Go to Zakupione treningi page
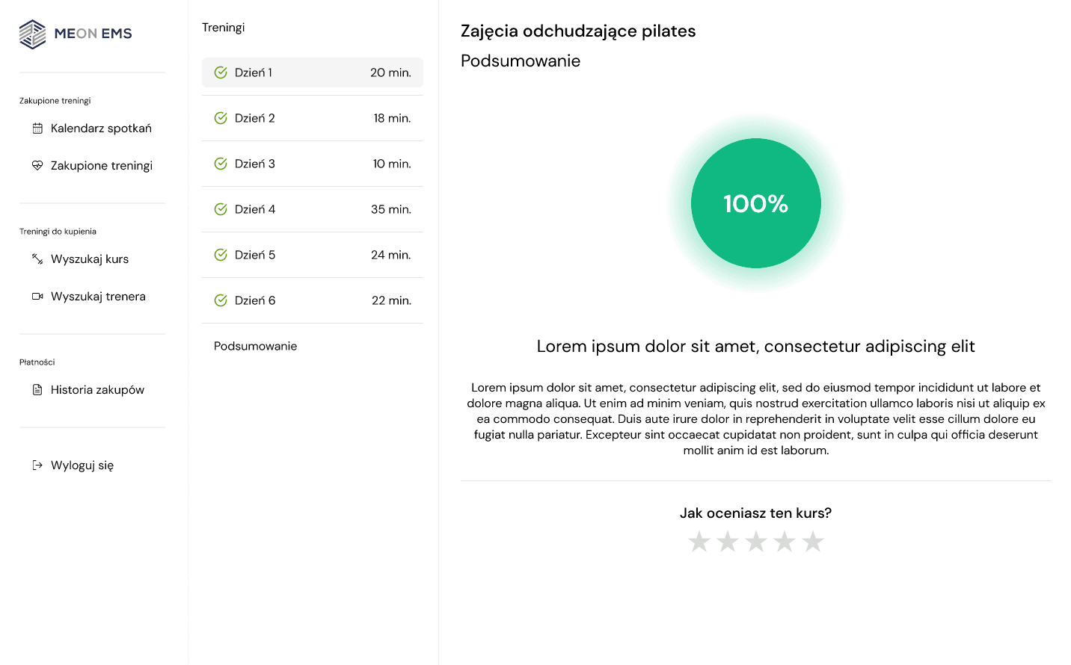Screen dimensions: 1071x665 (x=101, y=166)
